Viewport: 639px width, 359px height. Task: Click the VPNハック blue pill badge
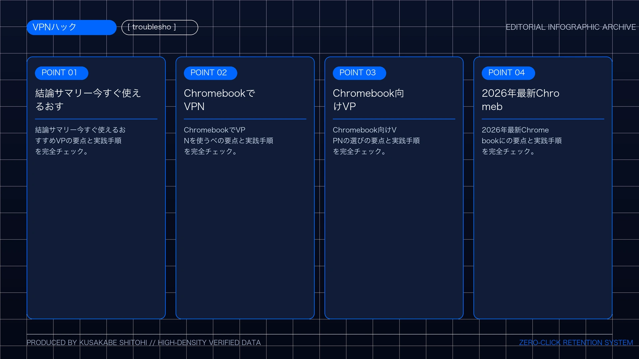point(72,27)
